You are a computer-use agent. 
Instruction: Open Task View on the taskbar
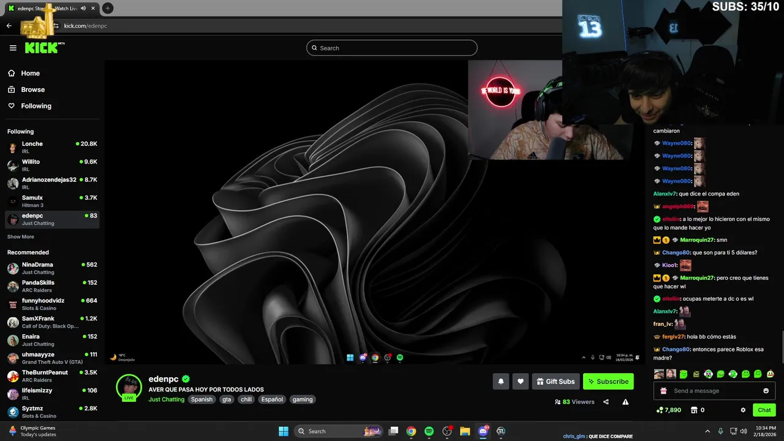point(394,431)
